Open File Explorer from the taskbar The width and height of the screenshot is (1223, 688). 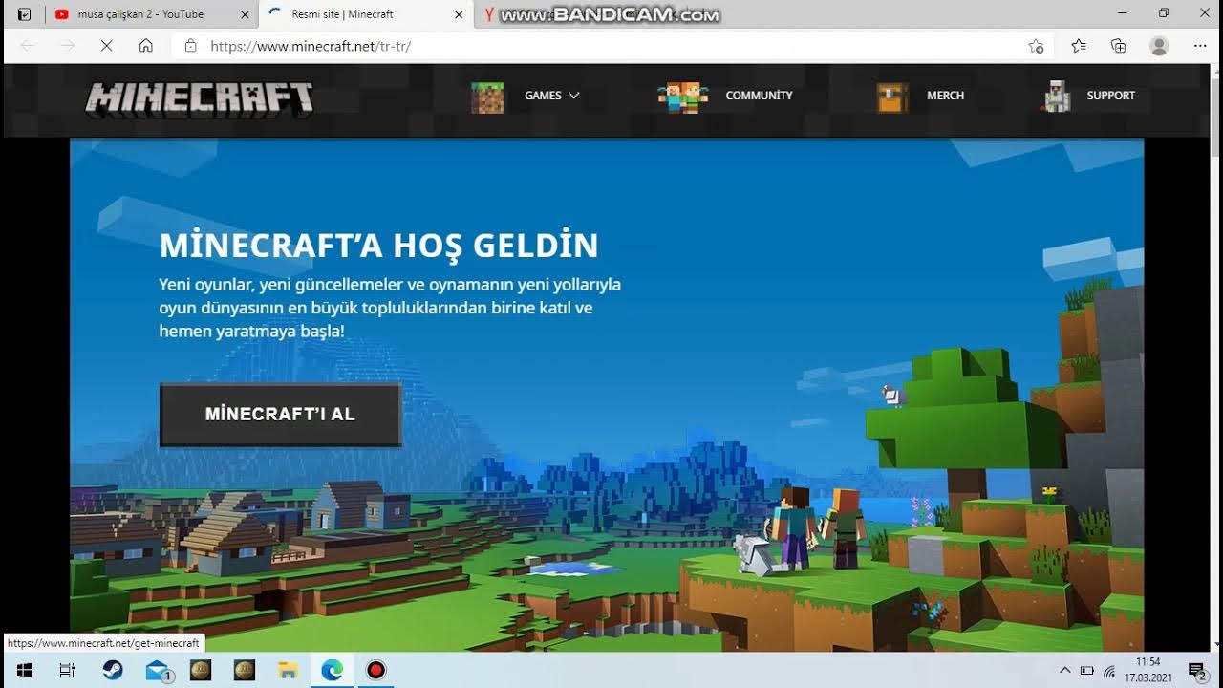coord(288,670)
